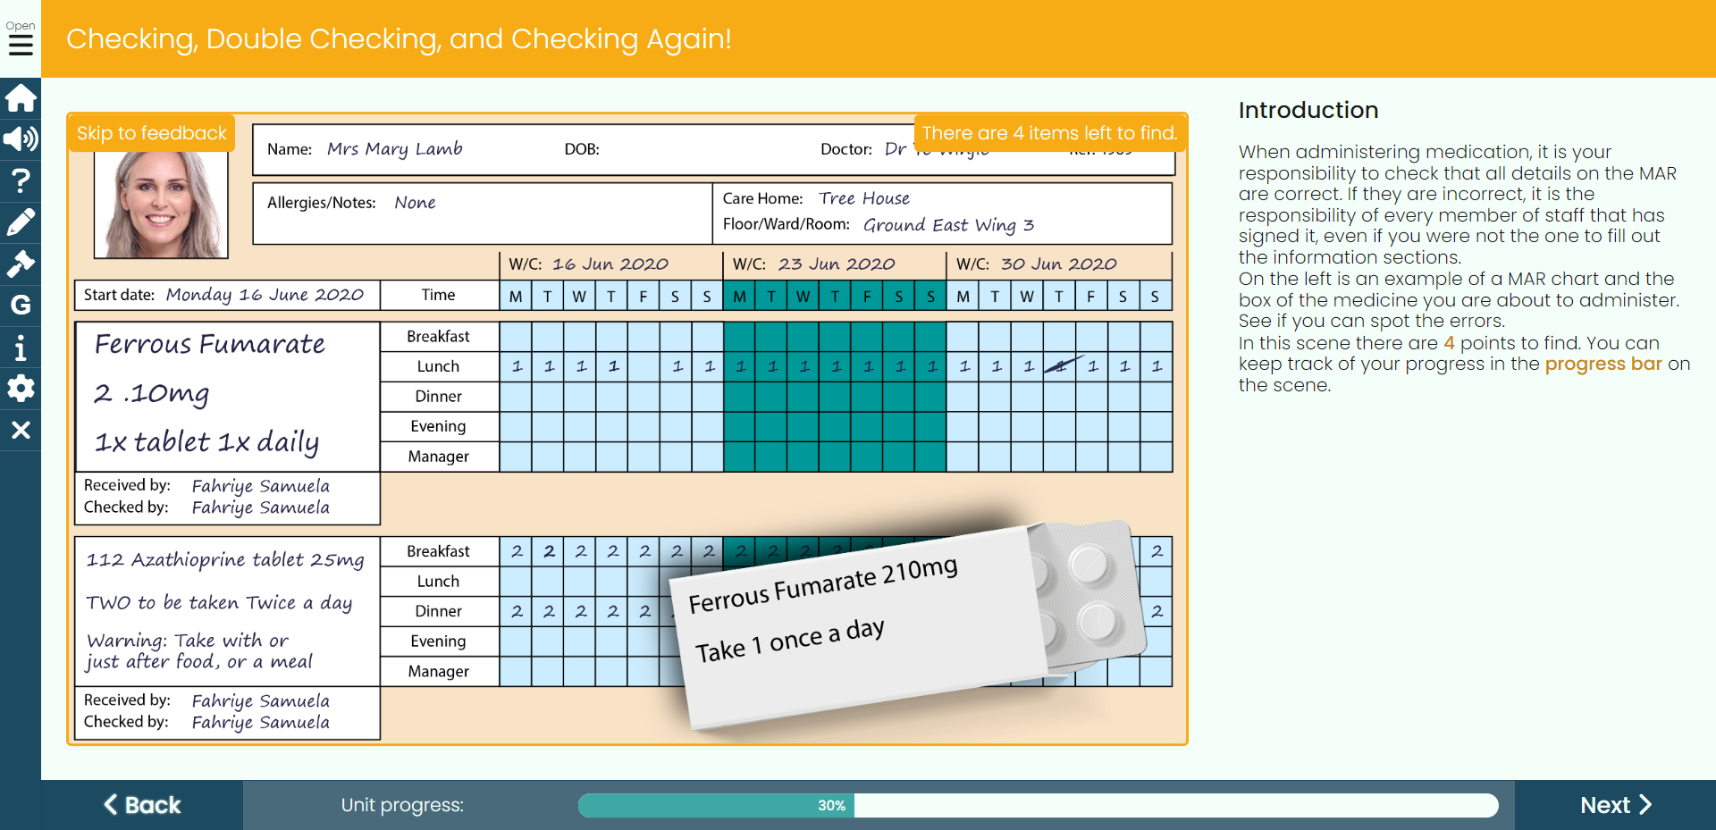
Task: Click 1x tablet 1x daily instruction
Action: 206,441
